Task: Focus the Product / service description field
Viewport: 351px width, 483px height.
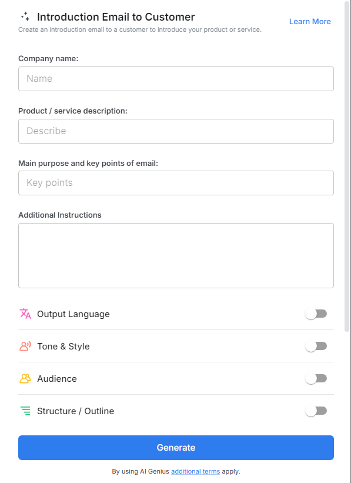Action: (x=176, y=131)
